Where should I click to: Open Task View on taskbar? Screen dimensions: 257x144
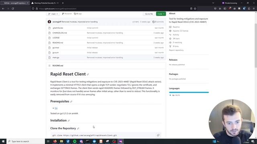(48, 141)
